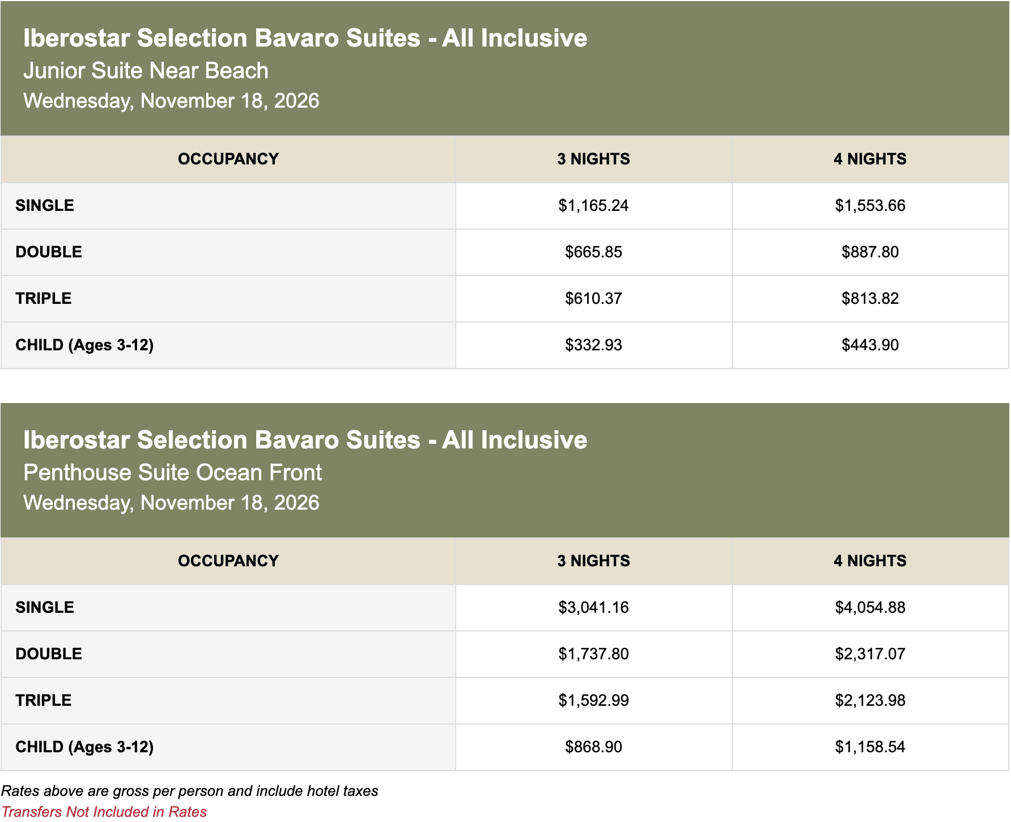
Task: Select the $813.82 triple rate
Action: tap(870, 299)
